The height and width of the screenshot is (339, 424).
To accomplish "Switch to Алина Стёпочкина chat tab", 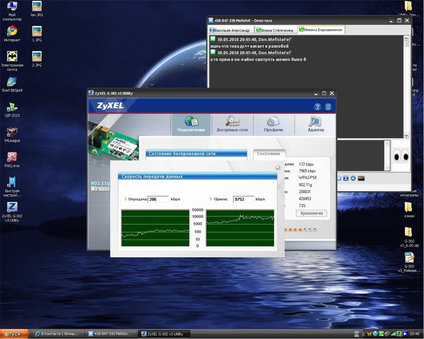I will coord(276,30).
